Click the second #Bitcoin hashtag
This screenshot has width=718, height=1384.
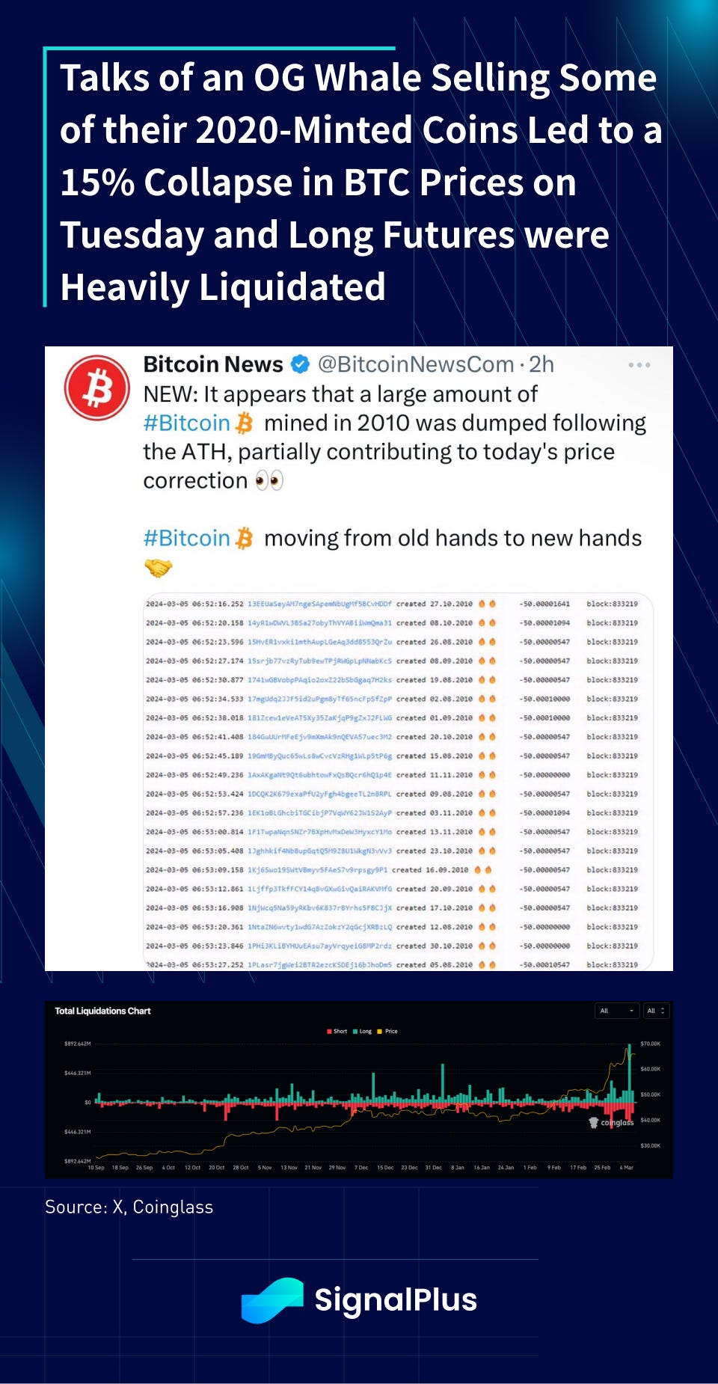pyautogui.click(x=186, y=539)
